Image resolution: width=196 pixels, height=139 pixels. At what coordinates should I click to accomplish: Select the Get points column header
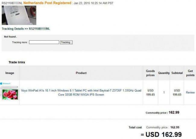190,73
